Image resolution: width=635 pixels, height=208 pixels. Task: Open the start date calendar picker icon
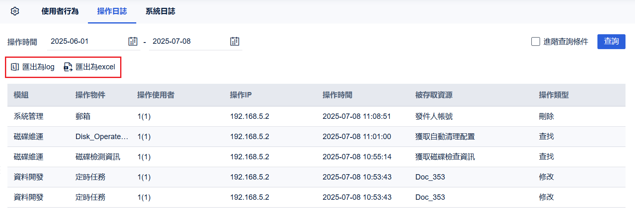[x=133, y=41]
